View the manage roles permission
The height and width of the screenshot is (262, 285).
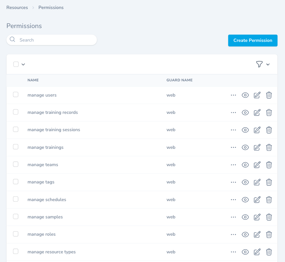click(x=245, y=234)
